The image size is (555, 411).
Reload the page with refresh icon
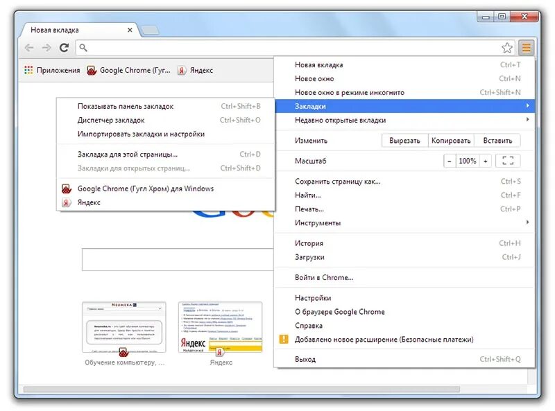pyautogui.click(x=64, y=47)
